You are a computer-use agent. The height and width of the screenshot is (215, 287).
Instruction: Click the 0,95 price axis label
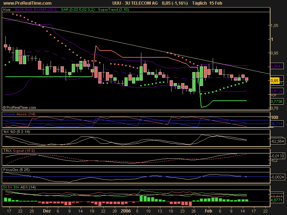pyautogui.click(x=274, y=53)
